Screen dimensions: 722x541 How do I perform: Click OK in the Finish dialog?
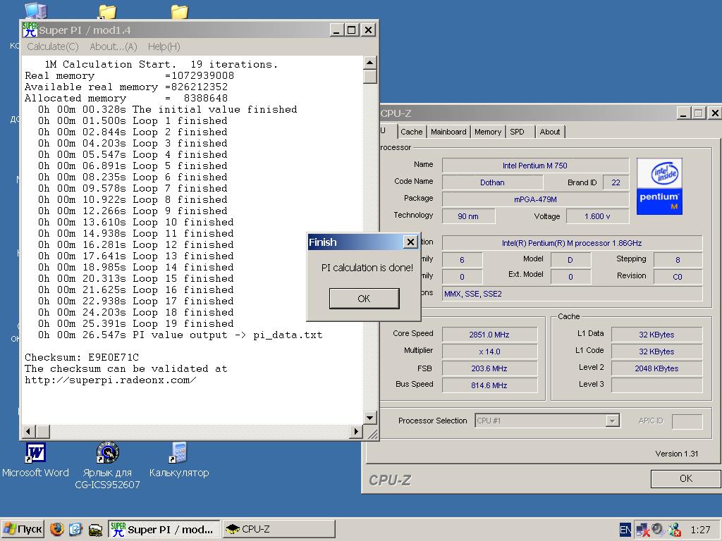(x=365, y=299)
